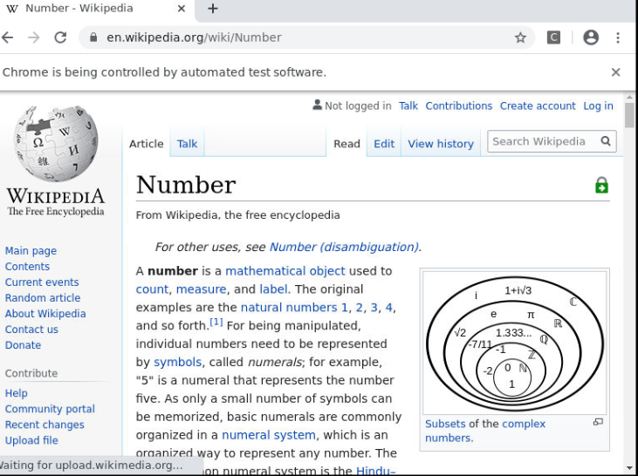This screenshot has height=476, width=638.
Task: Open Number (disambiguation) link
Action: point(344,247)
